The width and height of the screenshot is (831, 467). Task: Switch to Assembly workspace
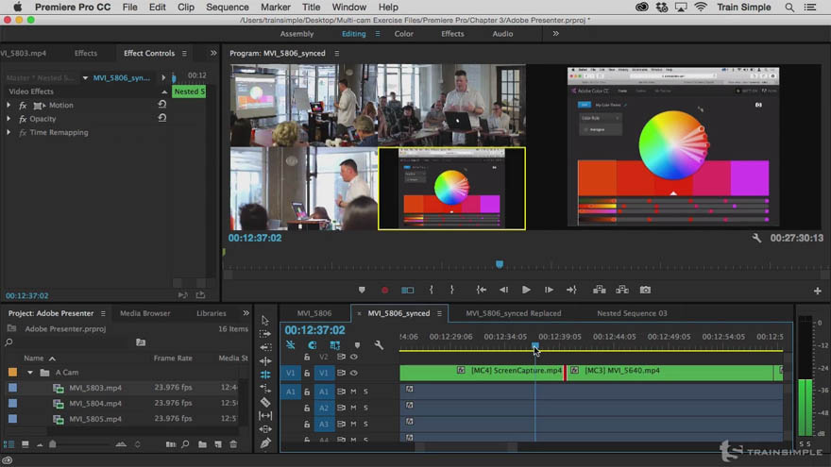point(297,33)
